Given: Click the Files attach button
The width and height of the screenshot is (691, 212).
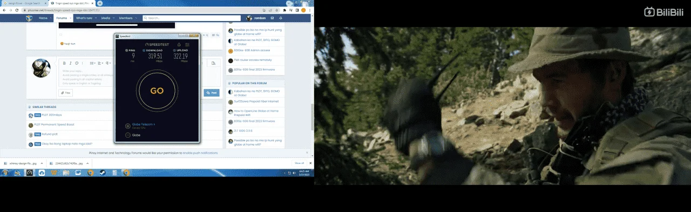Looking at the screenshot, I should 66,93.
